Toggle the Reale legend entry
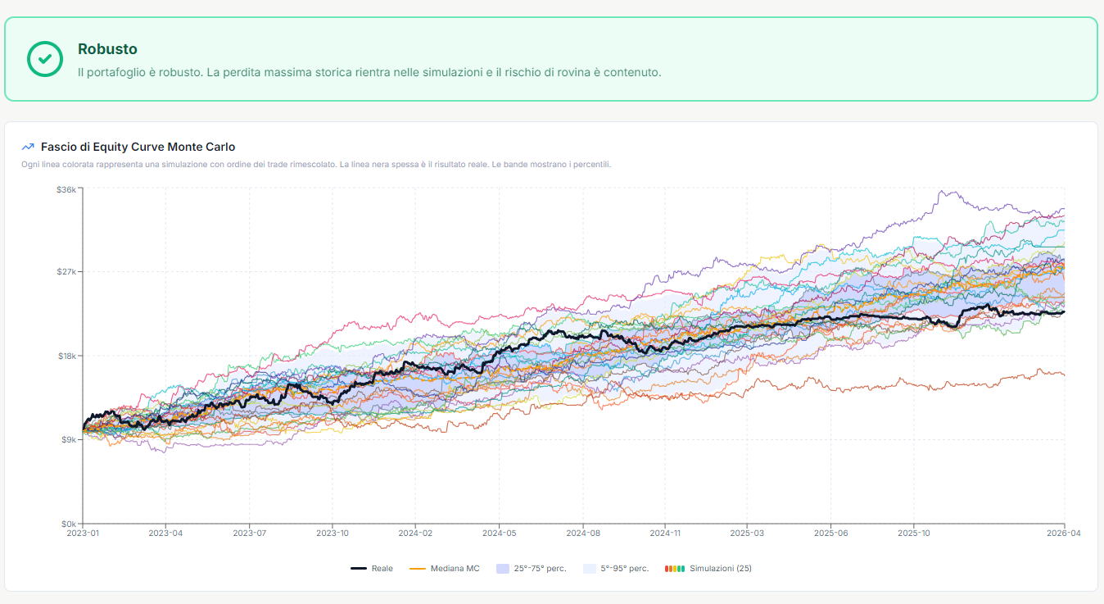1104x604 pixels. click(372, 568)
